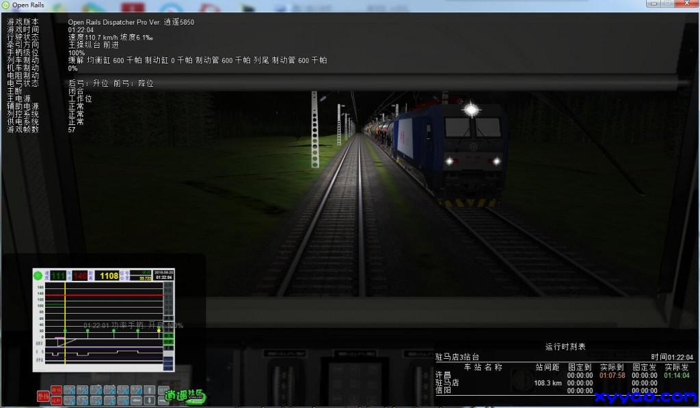Image resolution: width=700 pixels, height=408 pixels.
Task: Click the yellow signal marker on the graph
Action: tap(159, 330)
